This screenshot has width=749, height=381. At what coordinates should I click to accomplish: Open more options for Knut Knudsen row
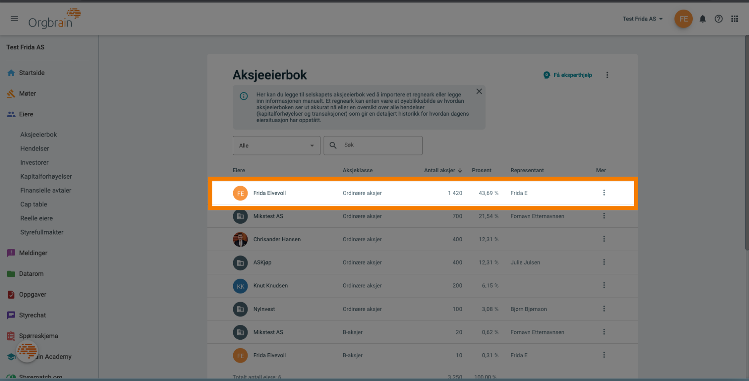point(604,285)
